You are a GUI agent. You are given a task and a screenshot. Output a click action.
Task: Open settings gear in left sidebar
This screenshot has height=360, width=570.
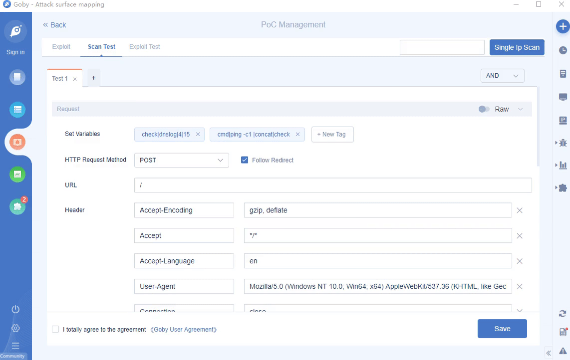[x=15, y=328]
